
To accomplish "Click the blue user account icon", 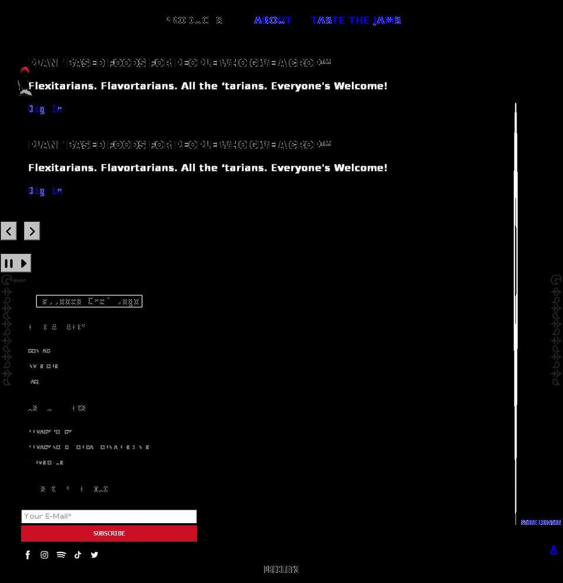I will [553, 550].
